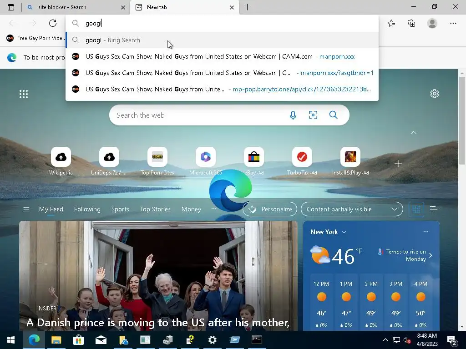Open Command Prompt from taskbar
The width and height of the screenshot is (466, 349).
[257, 340]
